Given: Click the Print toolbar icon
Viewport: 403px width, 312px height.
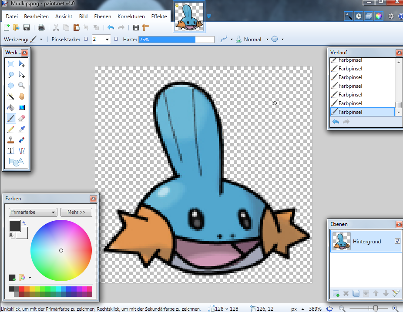Looking at the screenshot, I should click(x=41, y=27).
